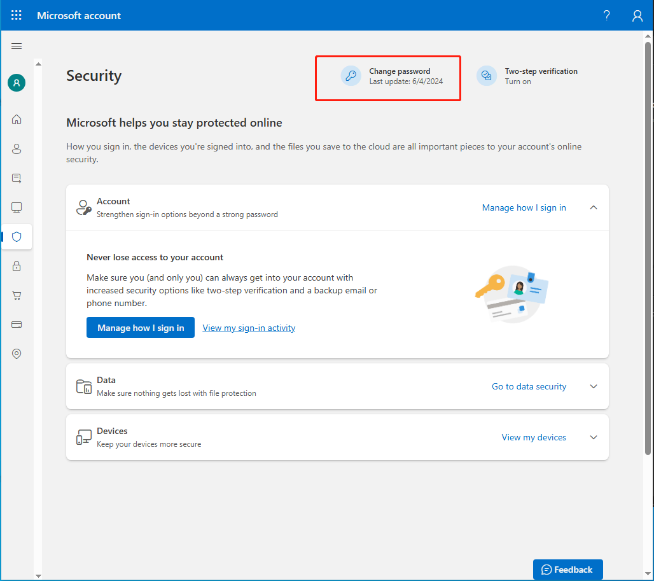Open Order history cart icon in sidebar
Screen dimensions: 654x581
(x=17, y=295)
